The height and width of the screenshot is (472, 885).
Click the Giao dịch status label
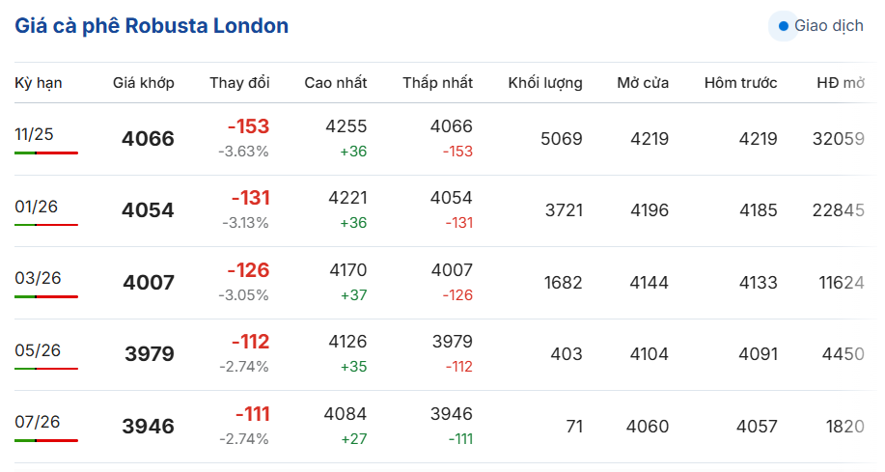(x=829, y=26)
